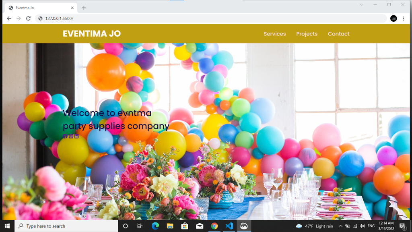Reload the current page
Screen dimensions: 412x232
(x=29, y=19)
